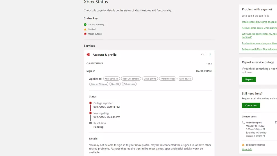This screenshot has width=277, height=156.
Task: Select the Xbox Series X|S tag
Action: point(112,79)
